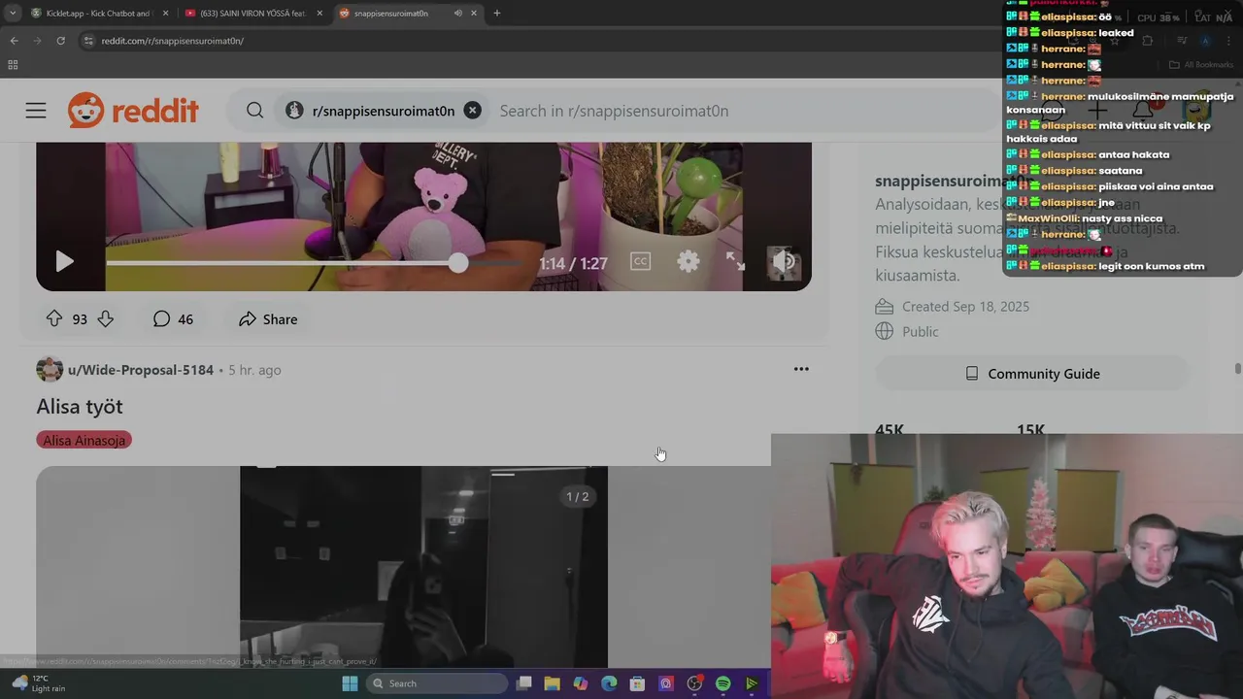
Task: Open the Community Guide
Action: point(1032,374)
